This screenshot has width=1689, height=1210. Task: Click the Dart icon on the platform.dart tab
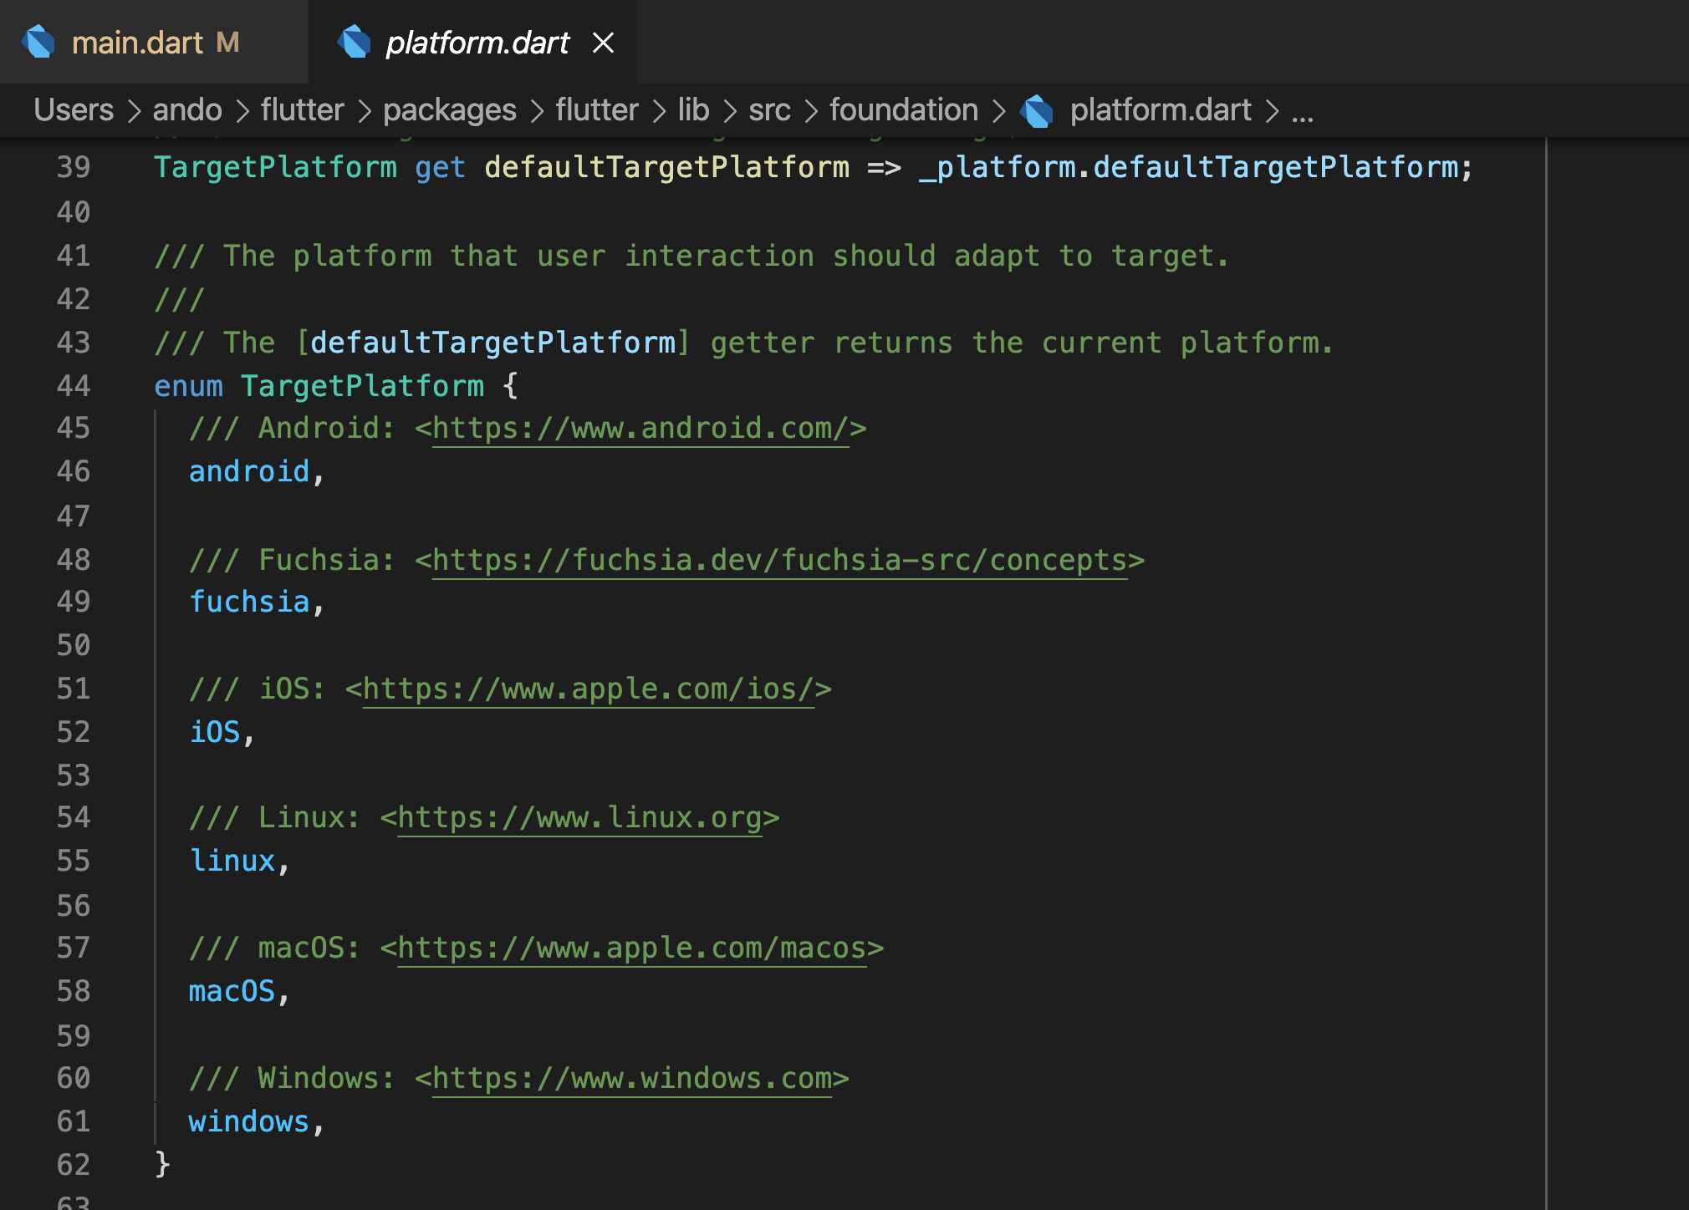pyautogui.click(x=355, y=42)
